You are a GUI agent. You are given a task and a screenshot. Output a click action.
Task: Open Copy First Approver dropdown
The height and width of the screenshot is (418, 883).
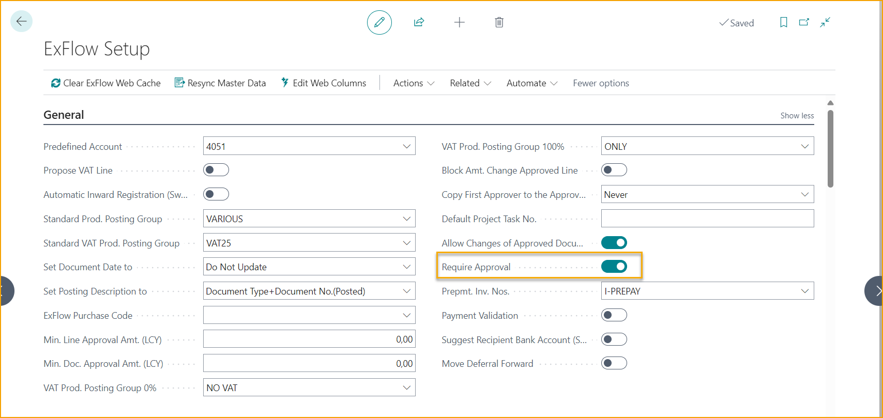[x=804, y=195]
